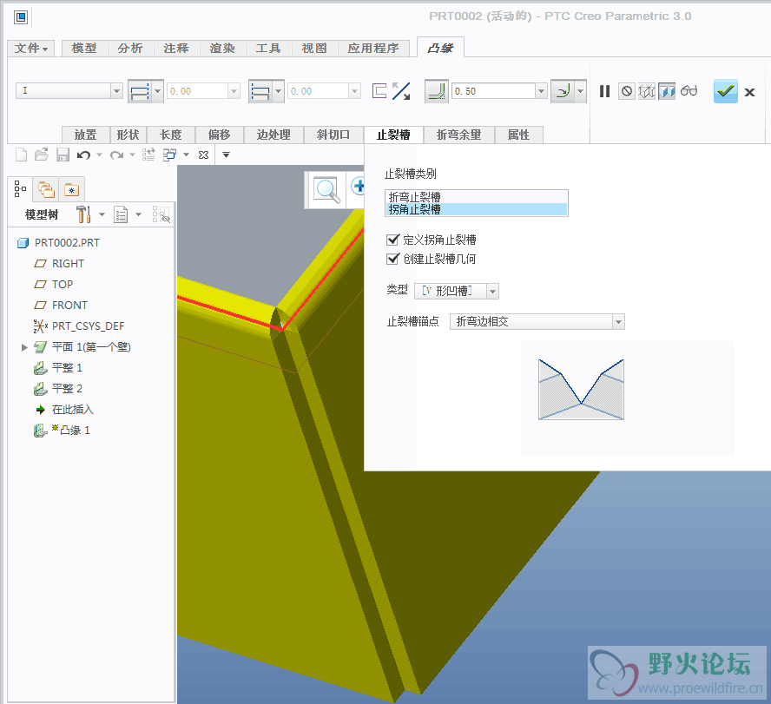The width and height of the screenshot is (771, 704).
Task: Open the 工具 ribbon tab
Action: 268,49
